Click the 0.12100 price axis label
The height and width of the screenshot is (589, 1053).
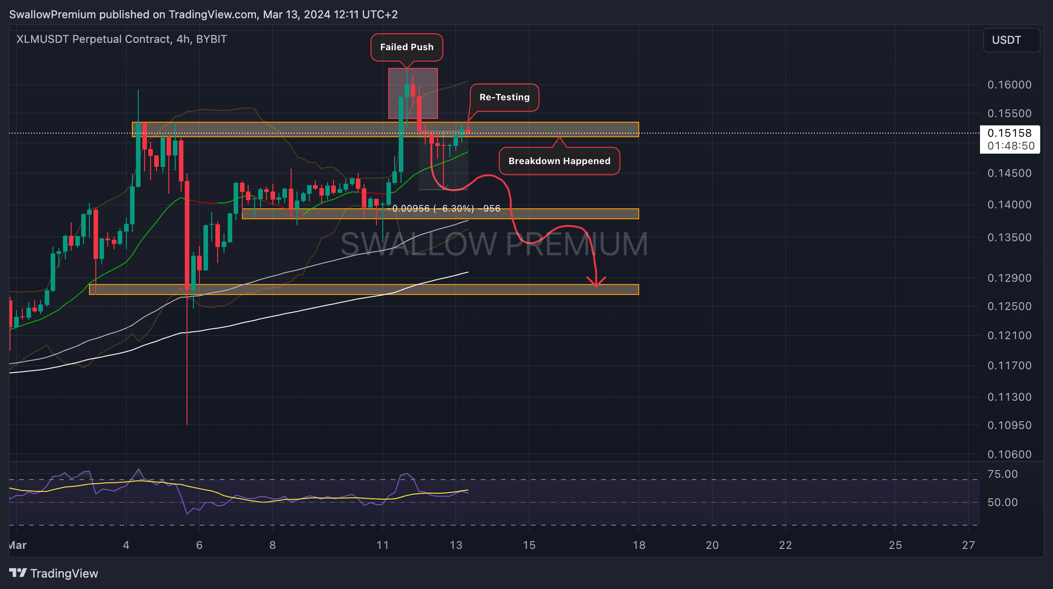pos(1010,336)
